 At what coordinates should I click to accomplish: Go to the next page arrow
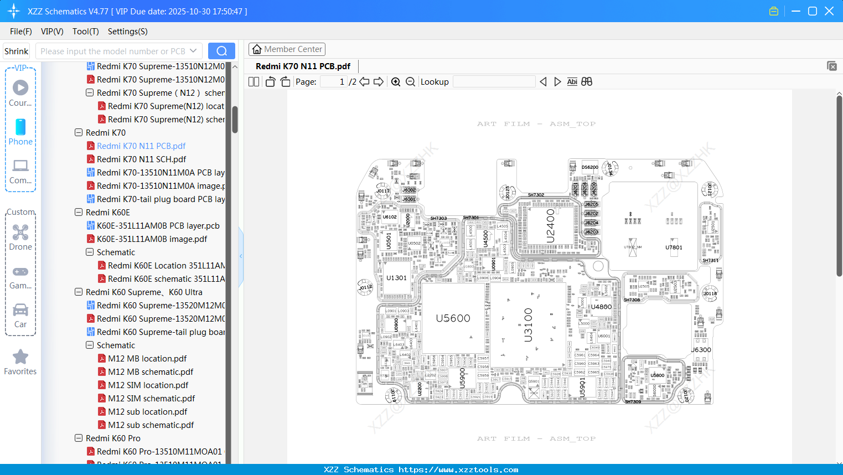point(379,82)
